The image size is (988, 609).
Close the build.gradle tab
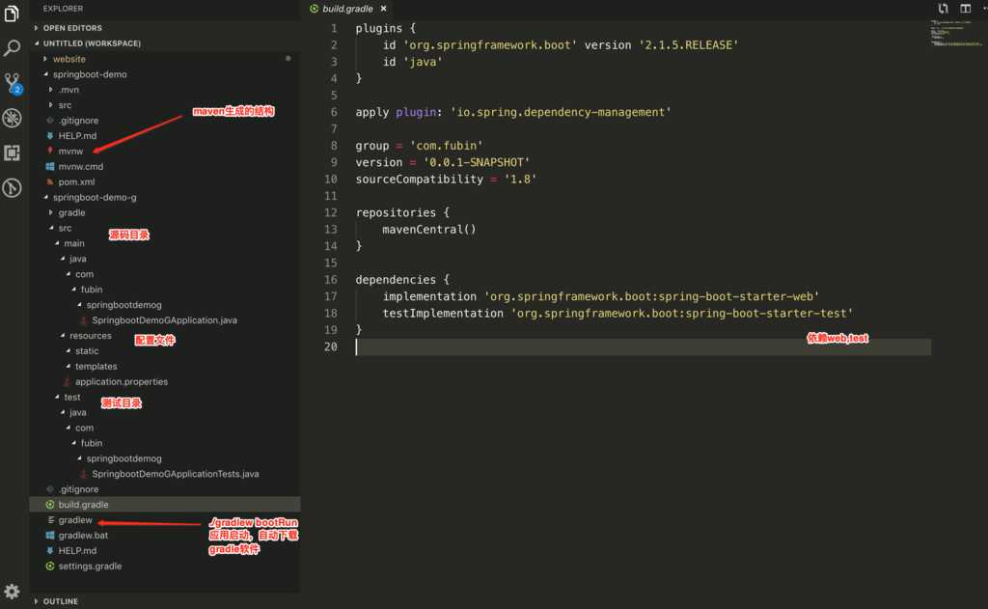383,9
